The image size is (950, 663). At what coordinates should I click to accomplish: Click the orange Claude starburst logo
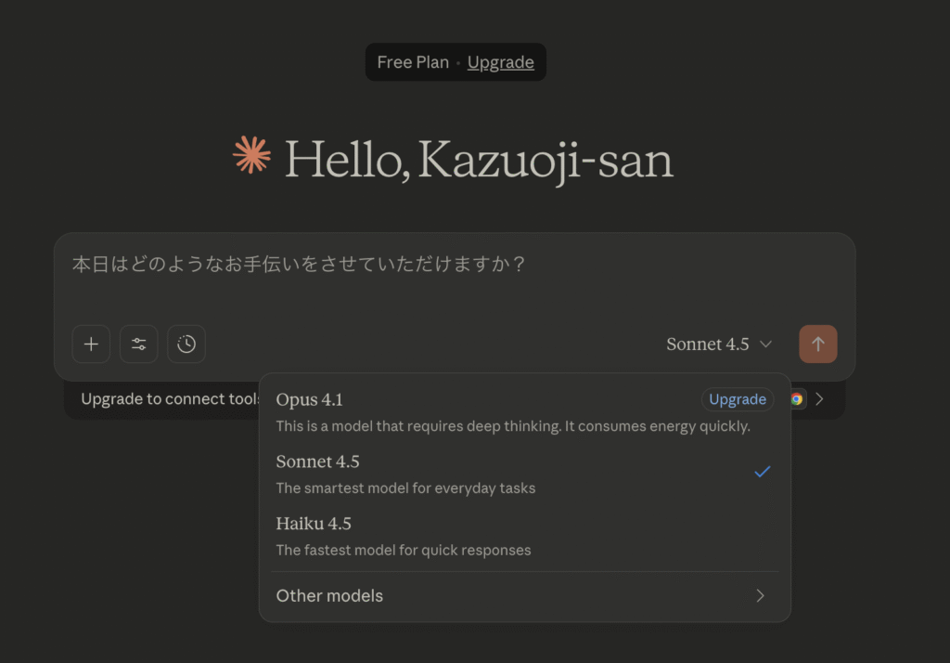pos(251,156)
